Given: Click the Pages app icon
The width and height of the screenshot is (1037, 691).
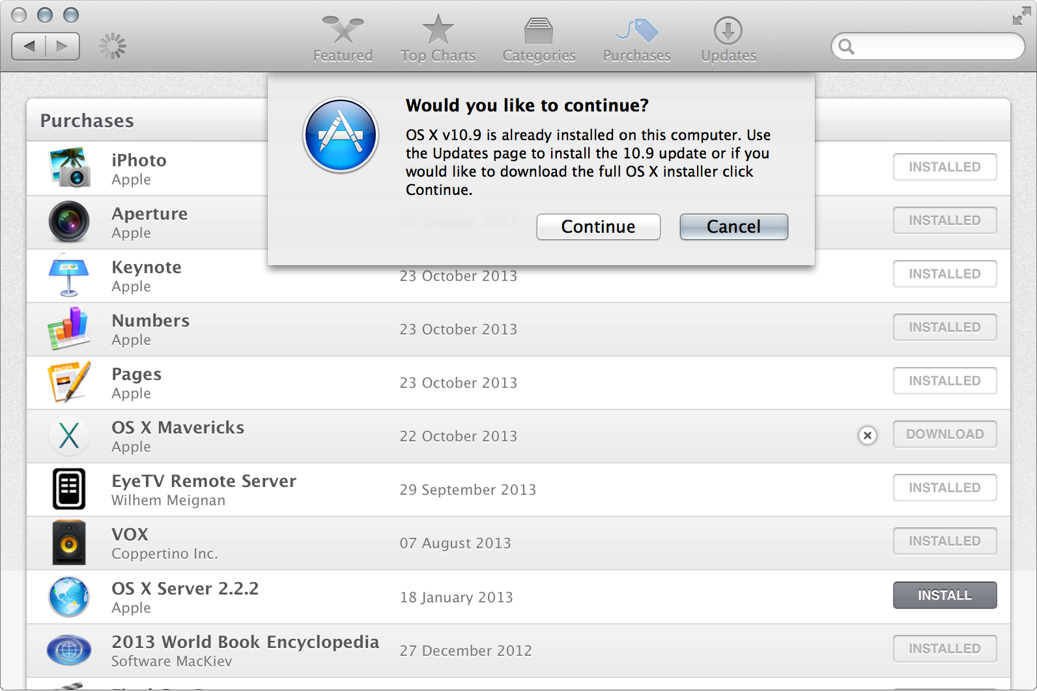Looking at the screenshot, I should coord(69,382).
